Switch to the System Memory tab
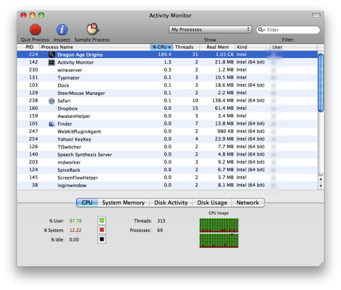This screenshot has width=341, height=290. click(123, 203)
